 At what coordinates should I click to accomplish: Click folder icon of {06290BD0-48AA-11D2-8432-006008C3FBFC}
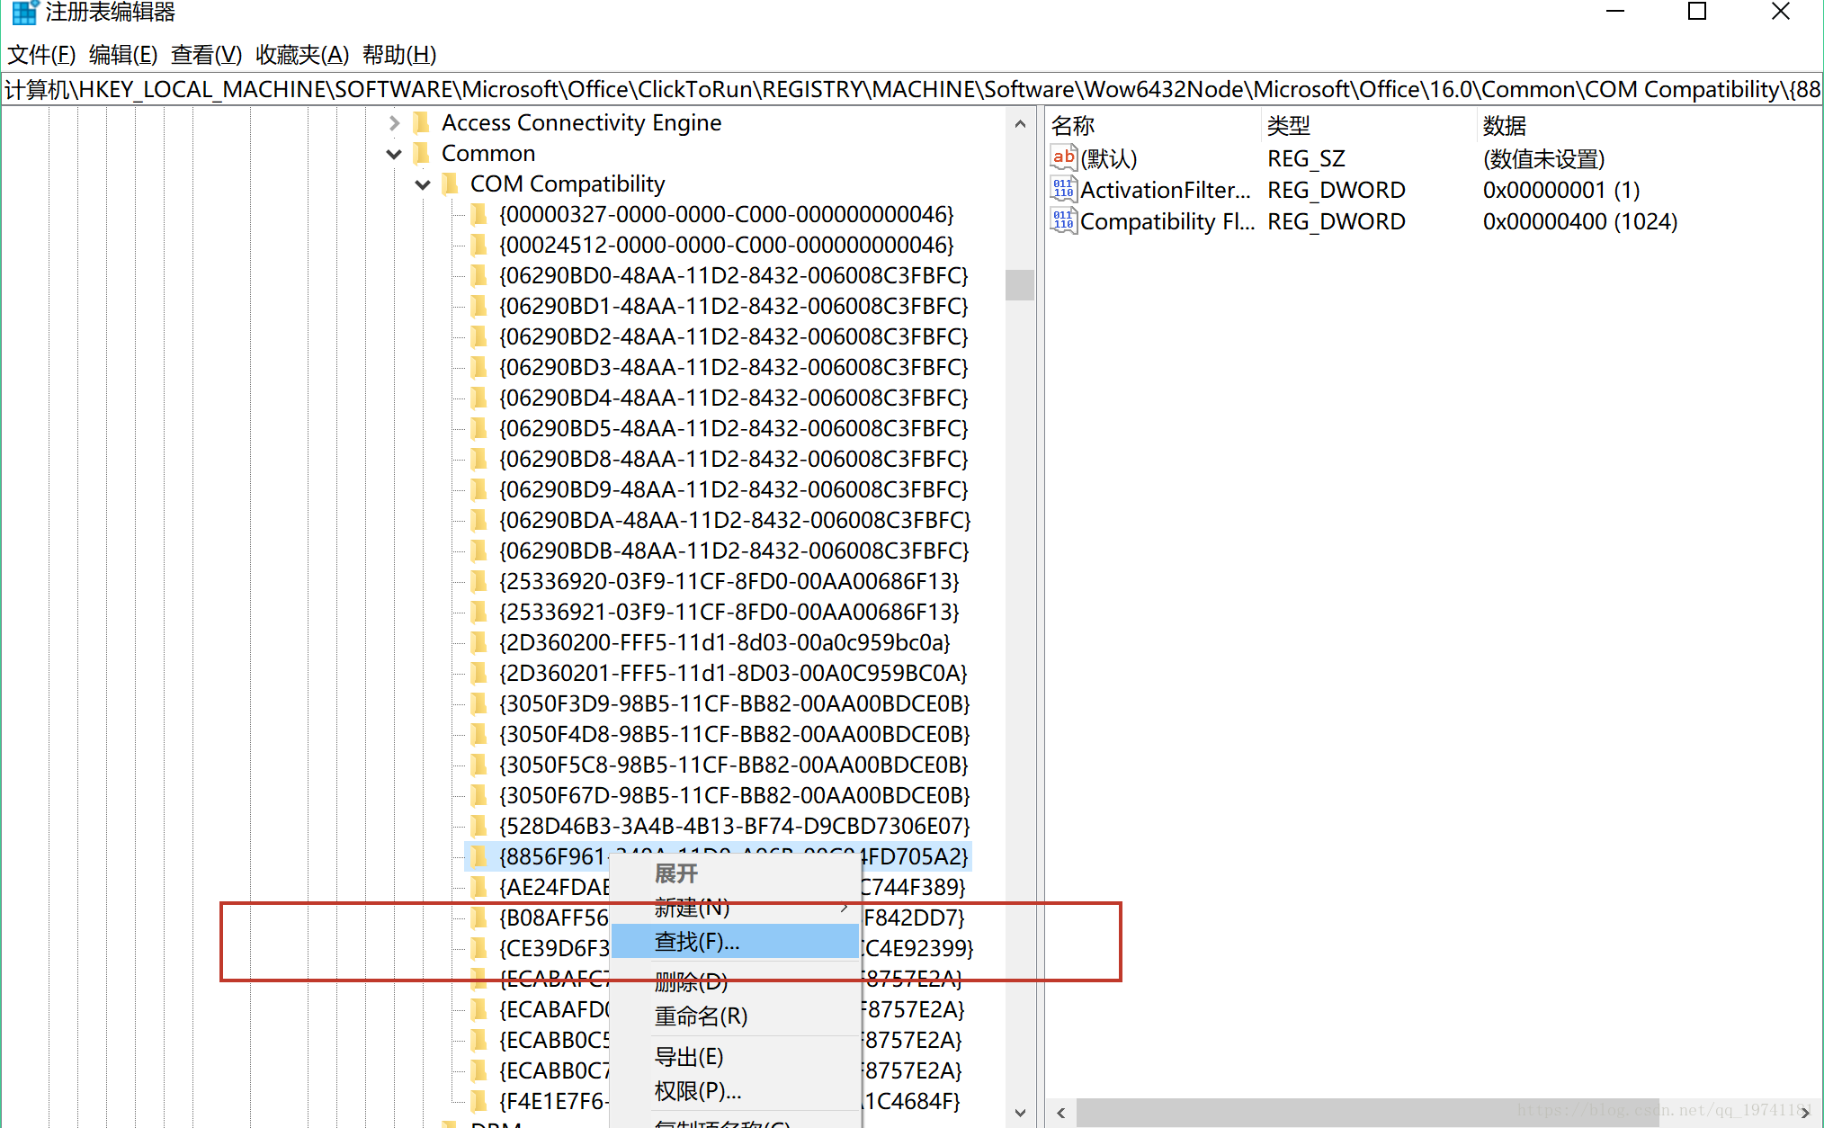(x=479, y=275)
